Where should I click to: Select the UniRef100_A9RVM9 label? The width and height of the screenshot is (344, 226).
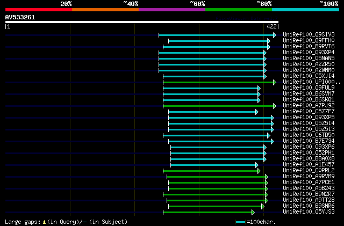point(309,177)
